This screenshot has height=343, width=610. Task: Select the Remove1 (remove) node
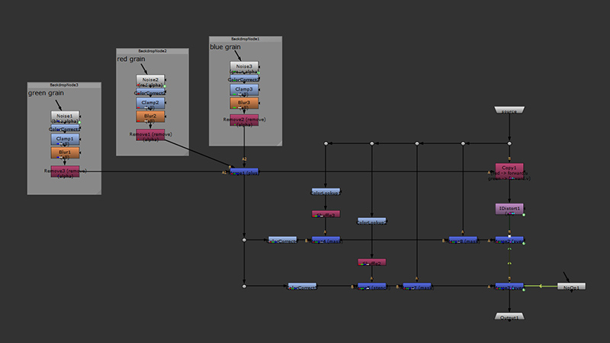tap(150, 135)
